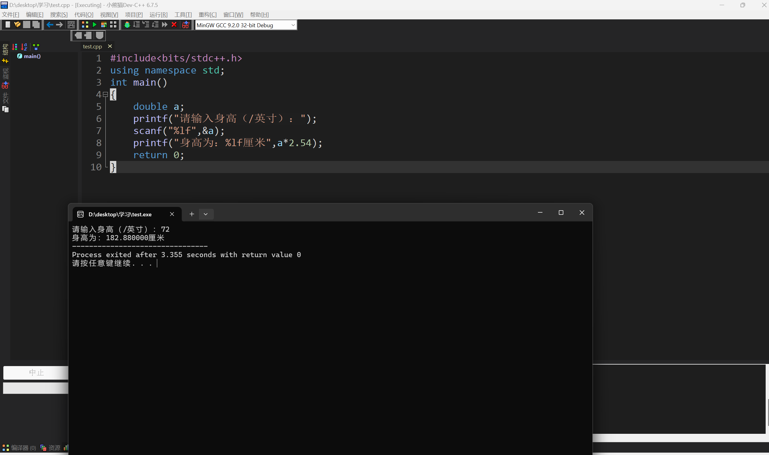Open the compiler set dropdown MinGW GCC
This screenshot has width=769, height=455.
click(x=246, y=25)
